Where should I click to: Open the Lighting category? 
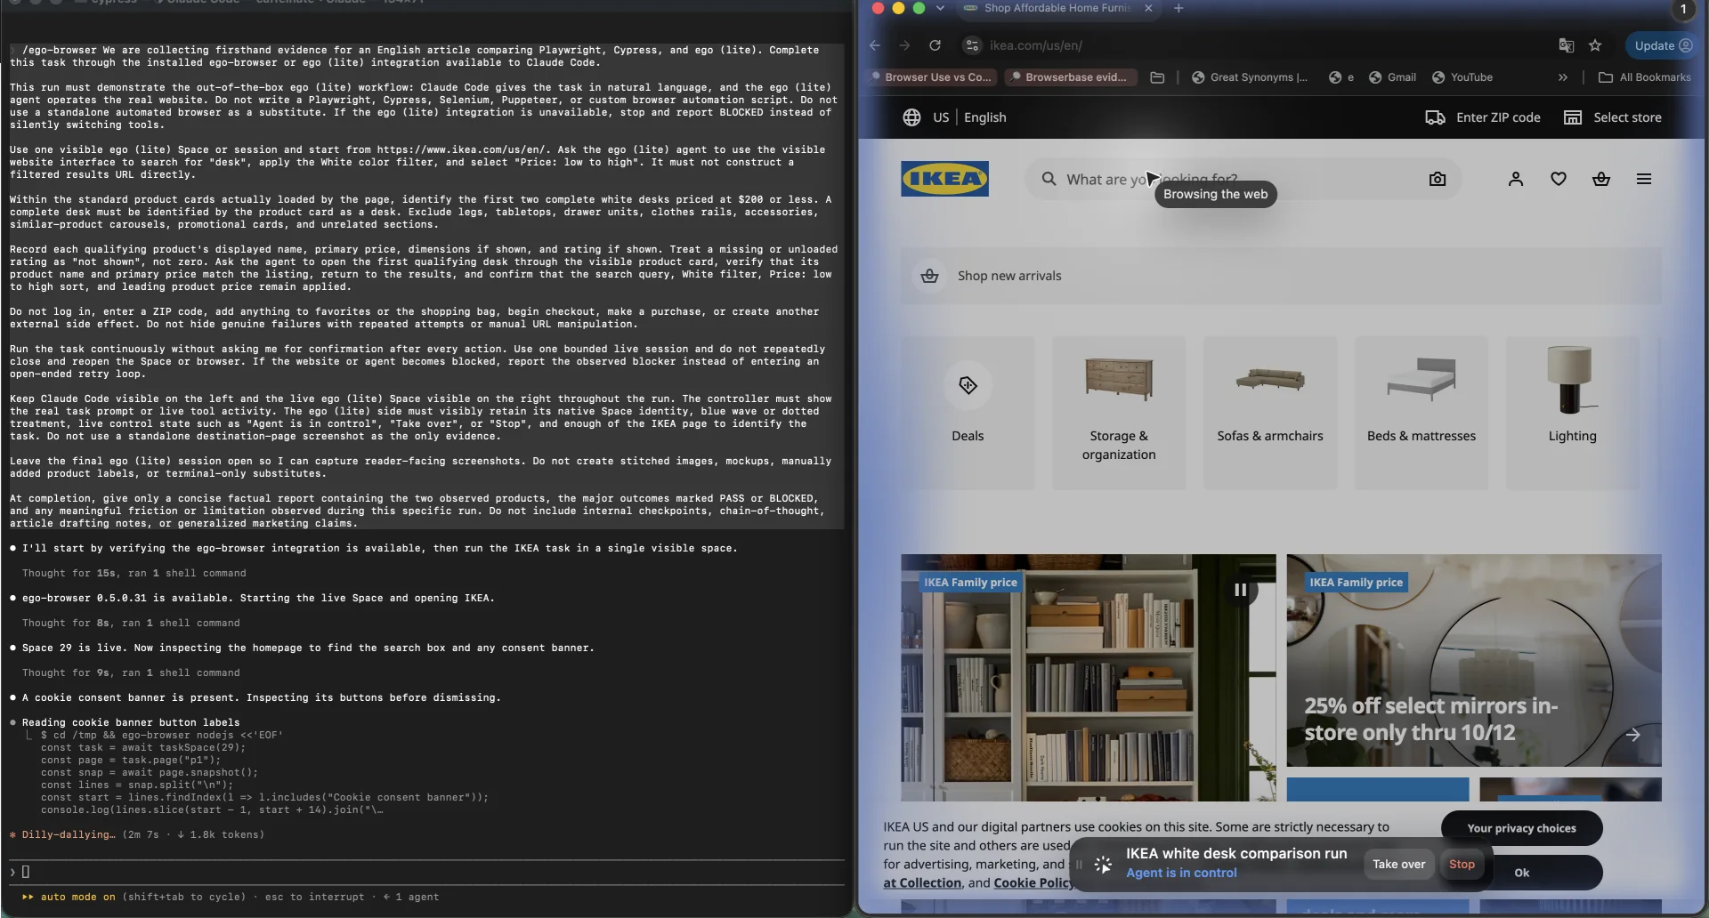[1572, 413]
